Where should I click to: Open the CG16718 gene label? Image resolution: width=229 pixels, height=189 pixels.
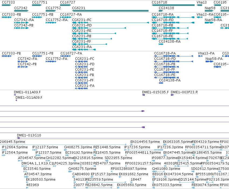(x=159, y=2)
